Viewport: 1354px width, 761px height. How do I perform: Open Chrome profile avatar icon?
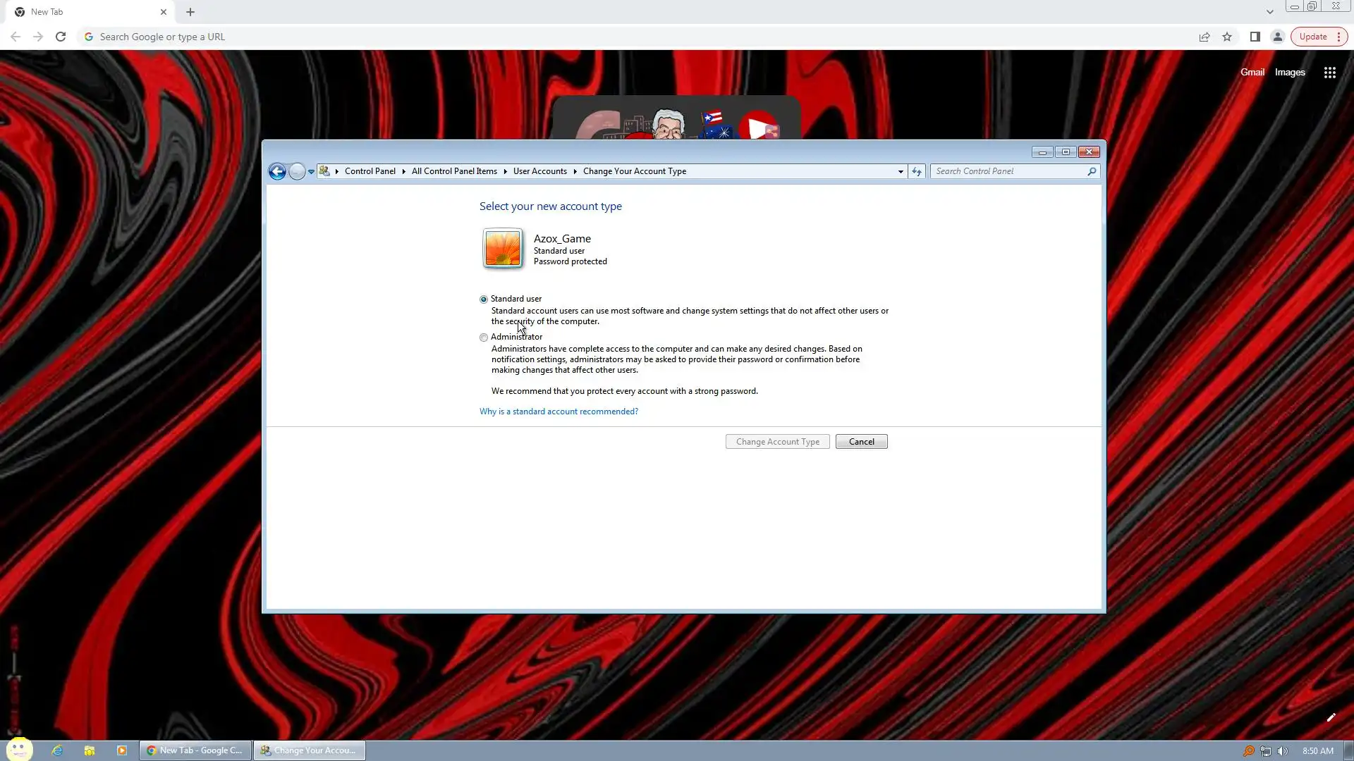click(x=1277, y=37)
